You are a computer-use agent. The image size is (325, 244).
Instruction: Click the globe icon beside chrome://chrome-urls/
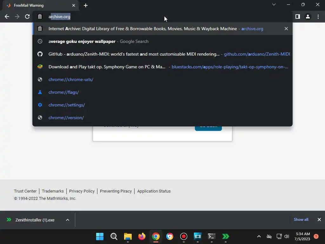click(x=40, y=79)
